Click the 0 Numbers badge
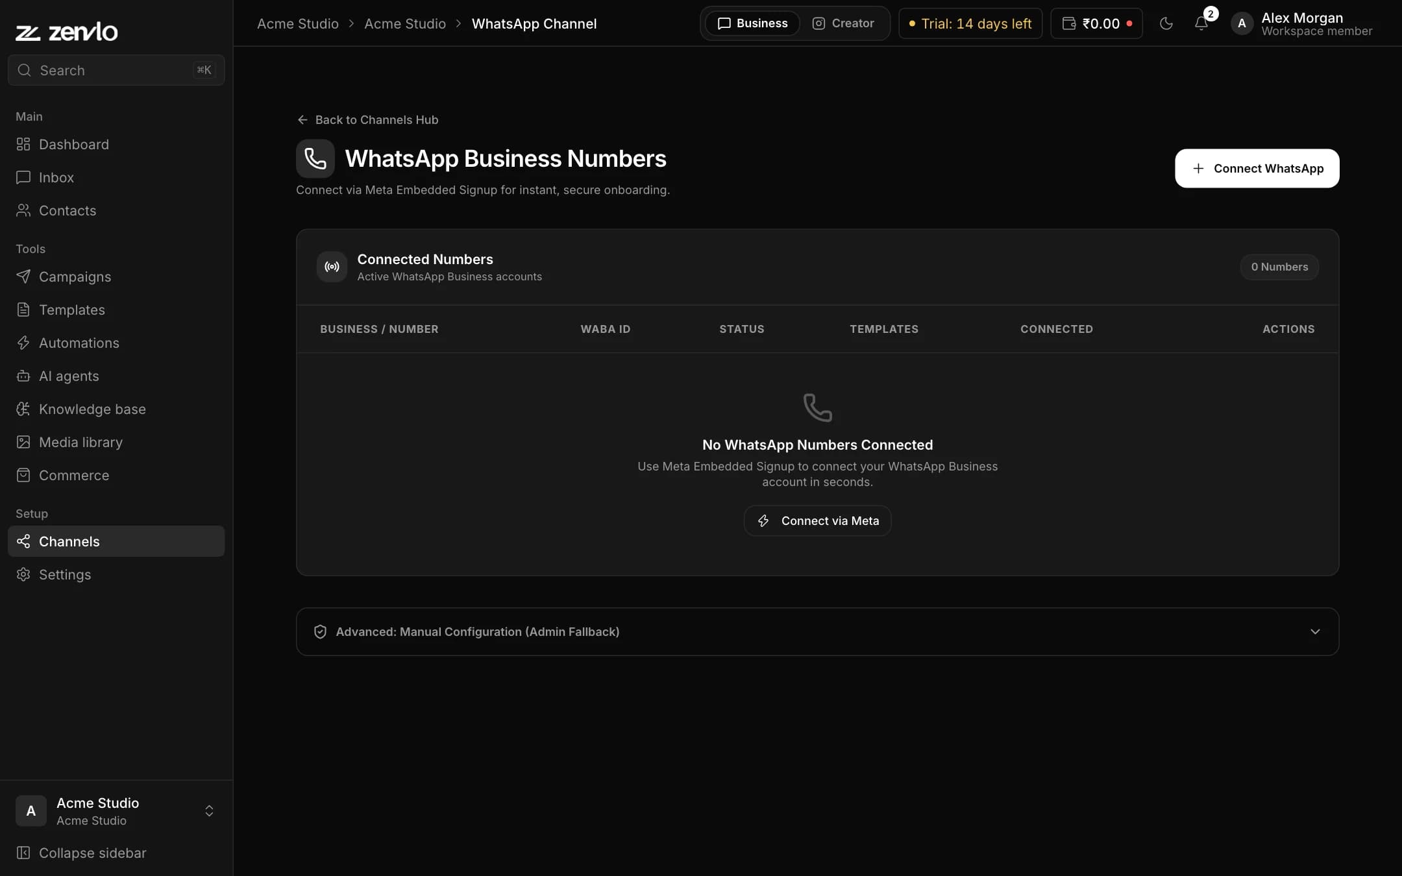 coord(1279,267)
